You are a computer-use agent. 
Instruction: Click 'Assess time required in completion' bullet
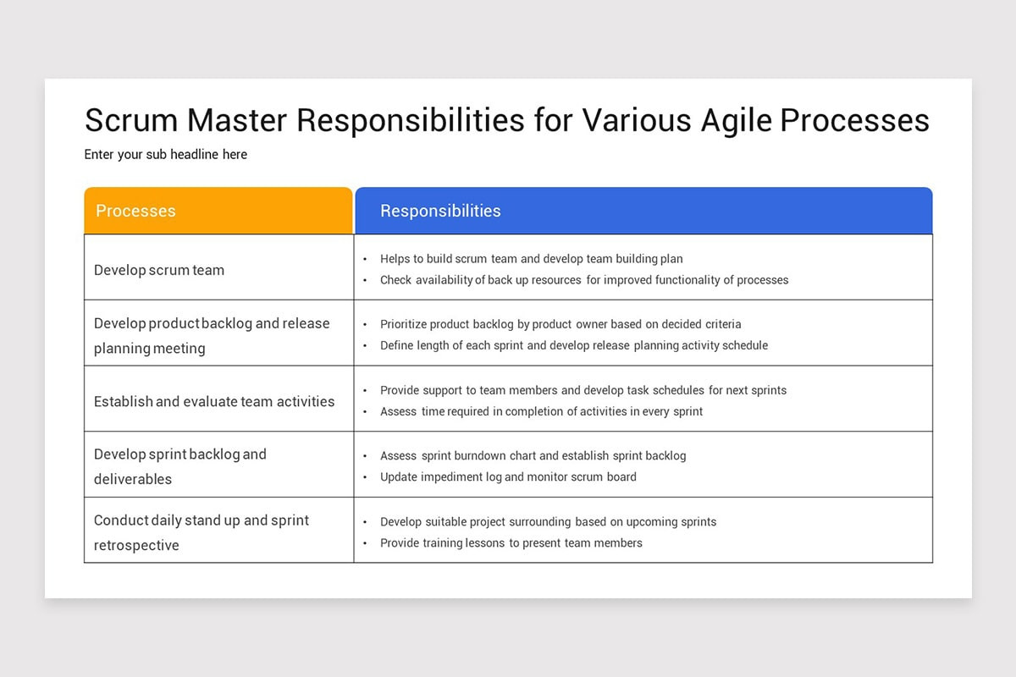541,411
